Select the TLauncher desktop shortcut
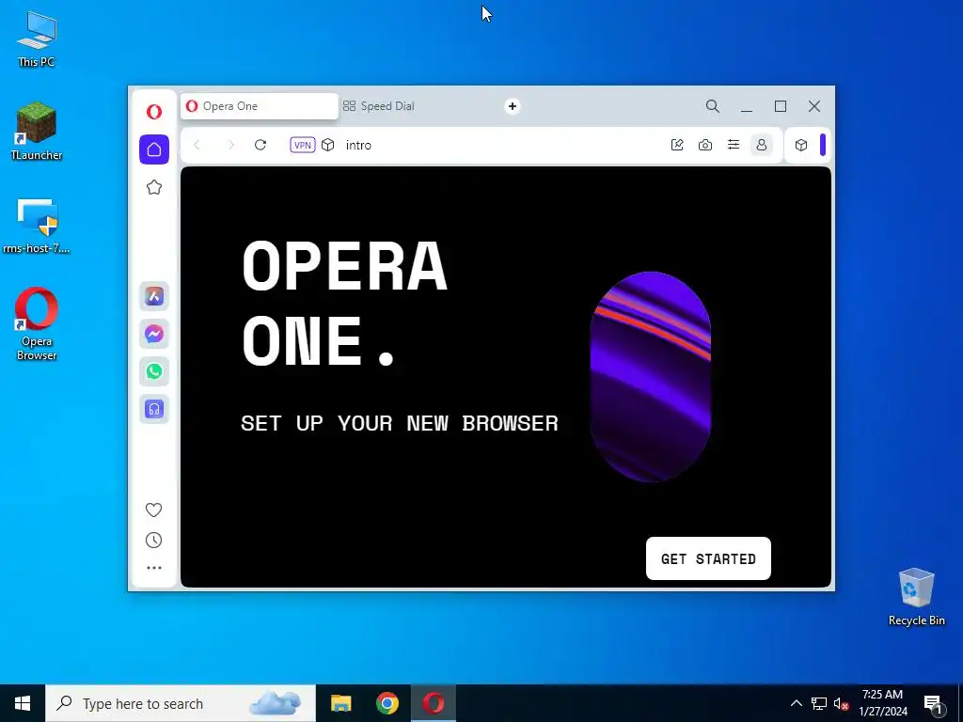 coord(37,132)
